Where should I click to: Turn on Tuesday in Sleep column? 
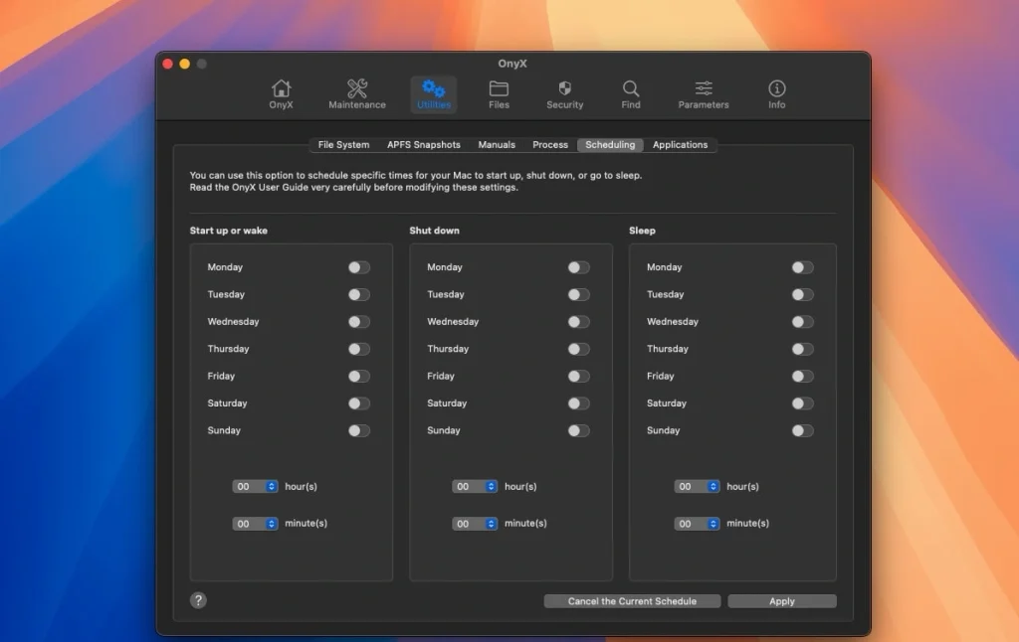803,295
